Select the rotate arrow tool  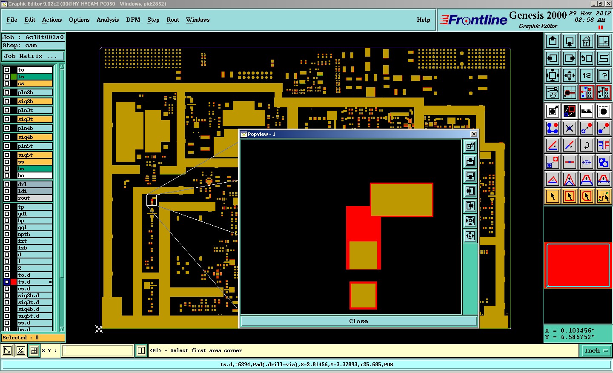point(587,145)
